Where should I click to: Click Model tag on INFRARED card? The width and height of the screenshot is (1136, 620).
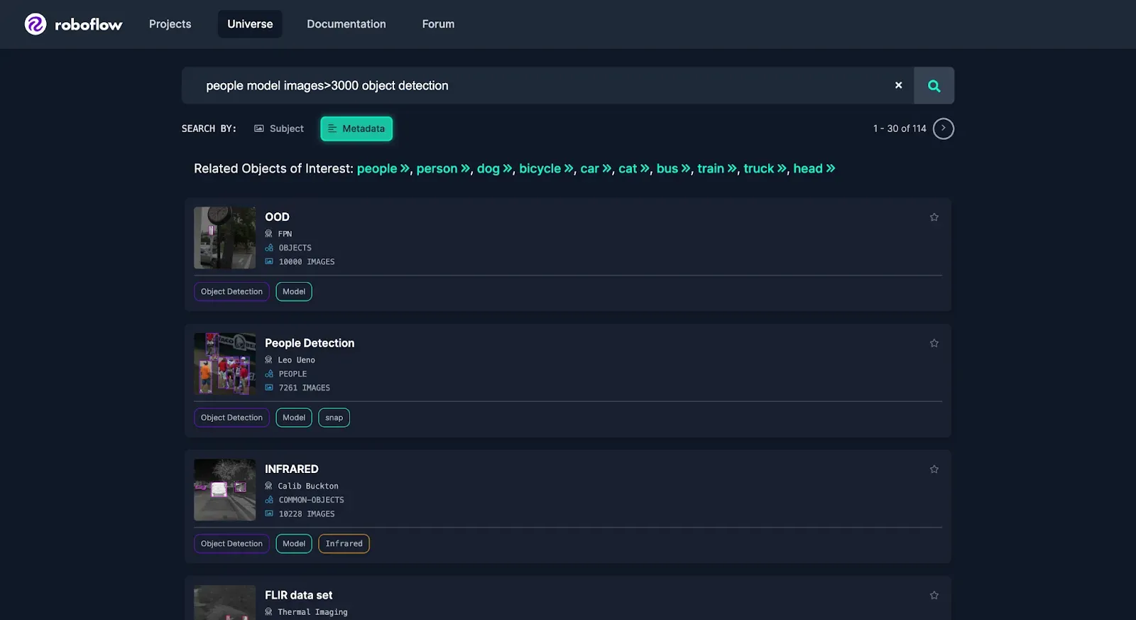pos(294,544)
